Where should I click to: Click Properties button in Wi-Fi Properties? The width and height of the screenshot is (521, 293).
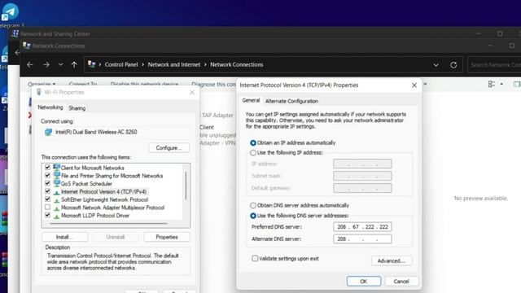(167, 237)
